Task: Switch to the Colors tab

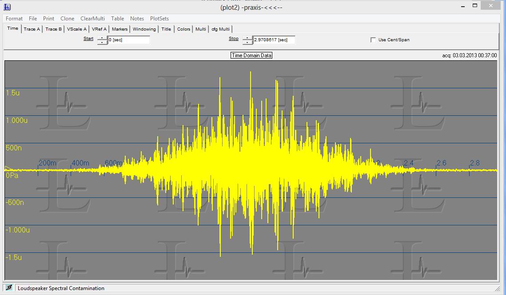Action: (x=183, y=29)
